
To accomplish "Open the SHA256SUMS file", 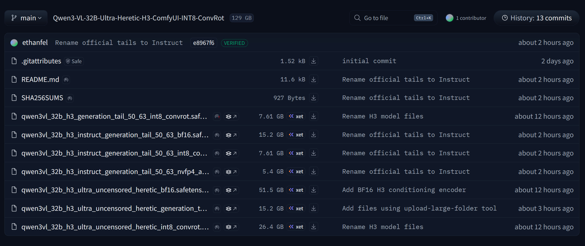I will click(x=42, y=98).
